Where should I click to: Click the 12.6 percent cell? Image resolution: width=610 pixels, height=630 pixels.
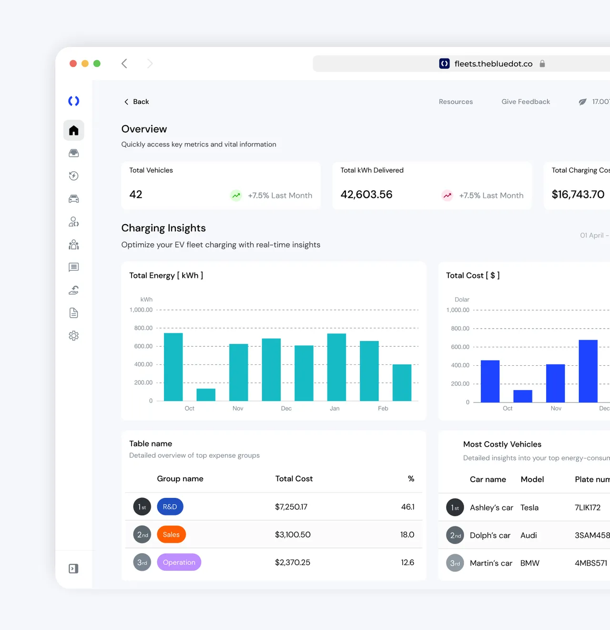coord(407,562)
